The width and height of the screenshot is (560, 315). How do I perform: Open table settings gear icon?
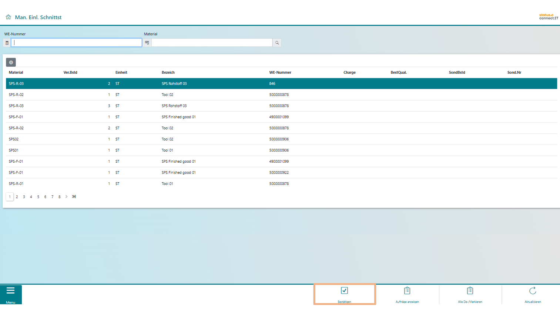pos(11,62)
